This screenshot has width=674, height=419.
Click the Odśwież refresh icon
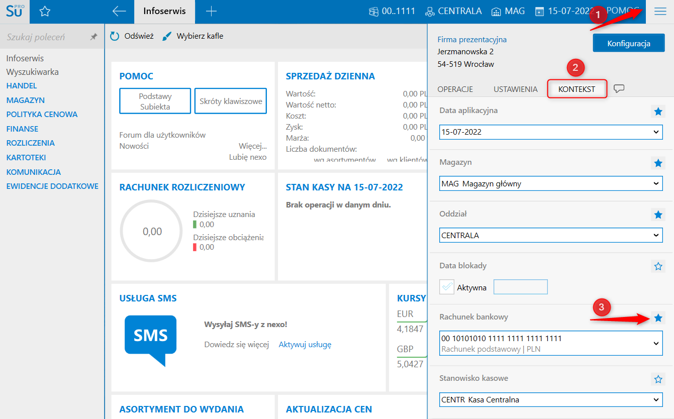click(x=115, y=36)
